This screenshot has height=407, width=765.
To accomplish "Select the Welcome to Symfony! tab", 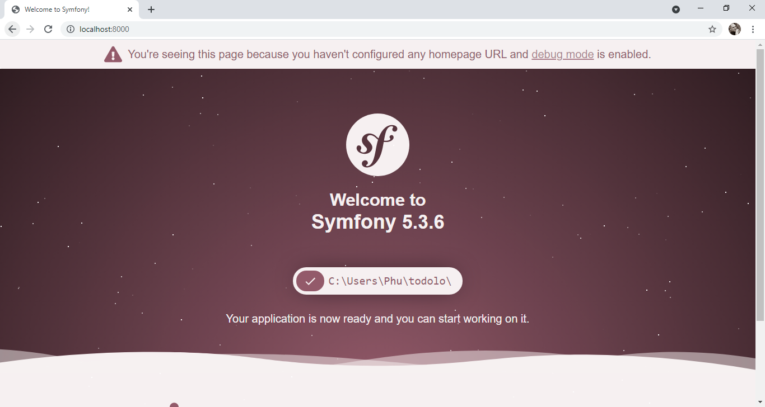I will coord(72,10).
